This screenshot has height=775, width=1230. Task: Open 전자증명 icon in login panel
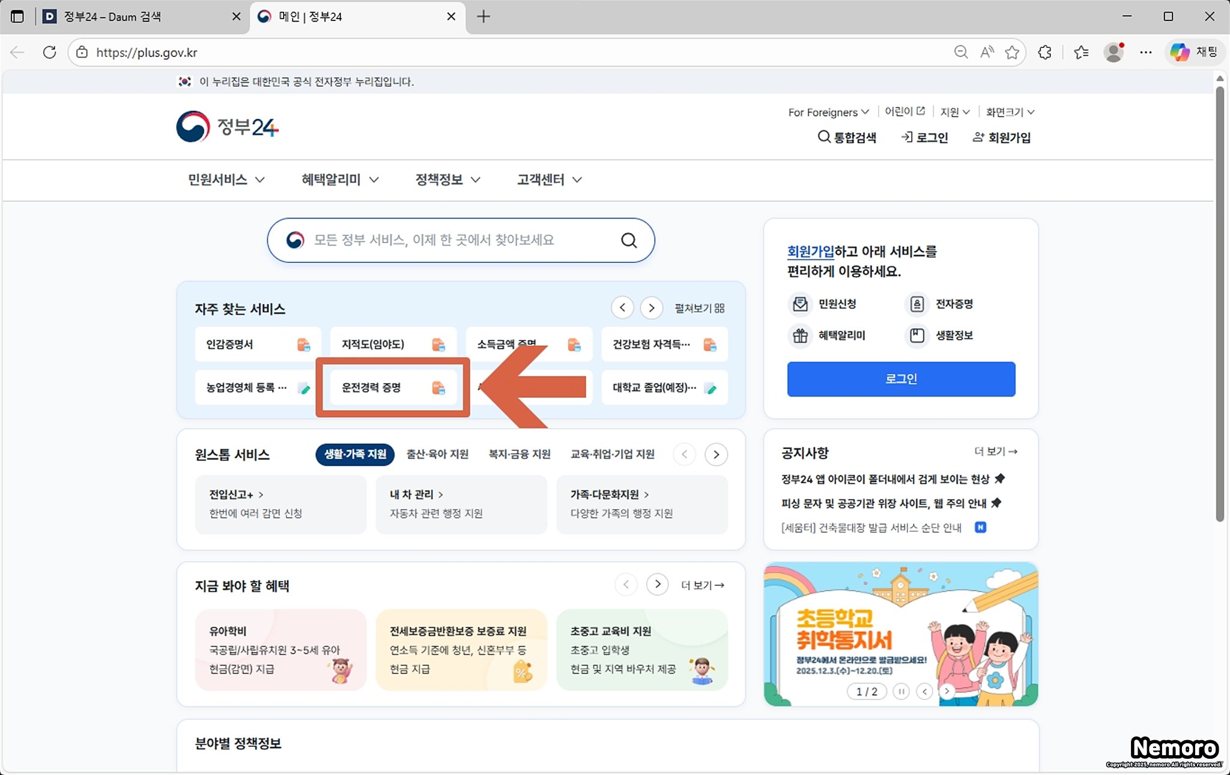click(916, 304)
